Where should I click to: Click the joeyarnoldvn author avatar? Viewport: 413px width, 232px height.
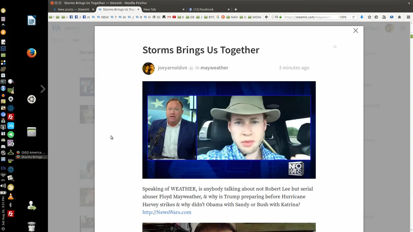click(x=148, y=68)
